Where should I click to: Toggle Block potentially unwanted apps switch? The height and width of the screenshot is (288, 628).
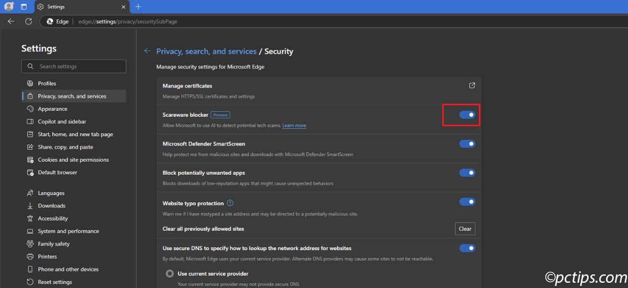[x=467, y=173]
